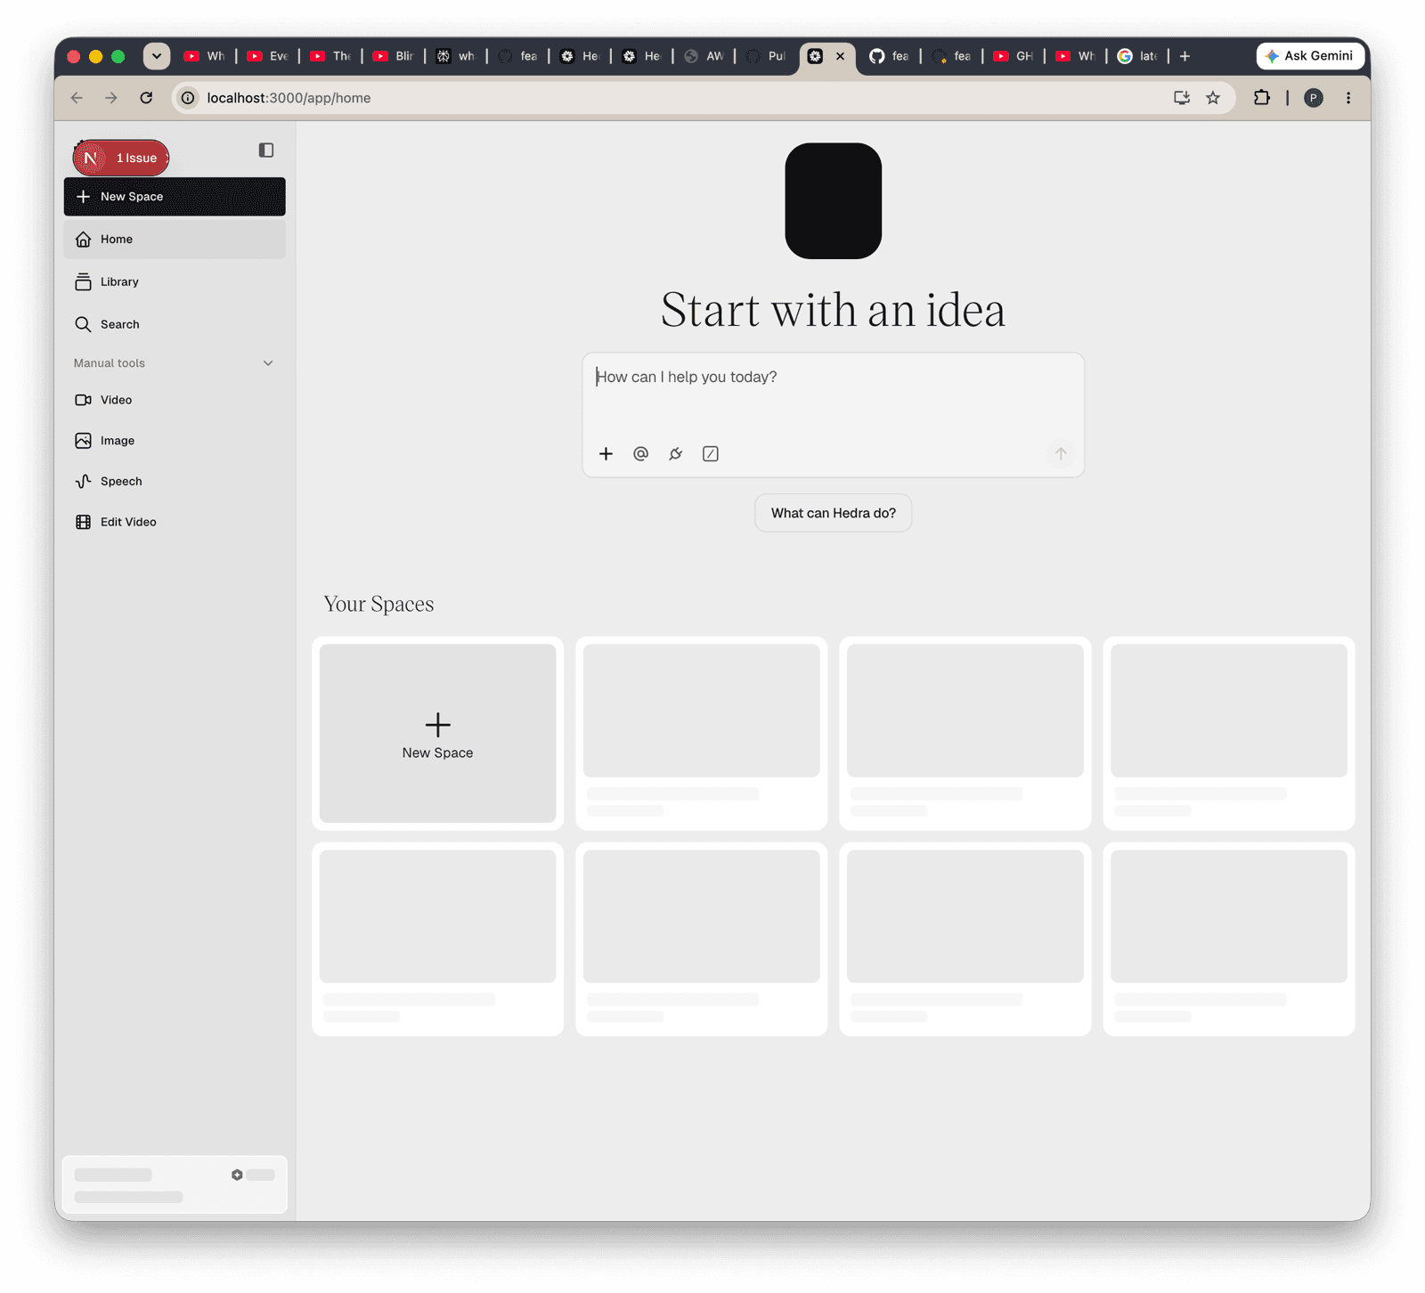Open the 1 Issue Next.js badge
Screen dimensions: 1425x1293
point(121,158)
